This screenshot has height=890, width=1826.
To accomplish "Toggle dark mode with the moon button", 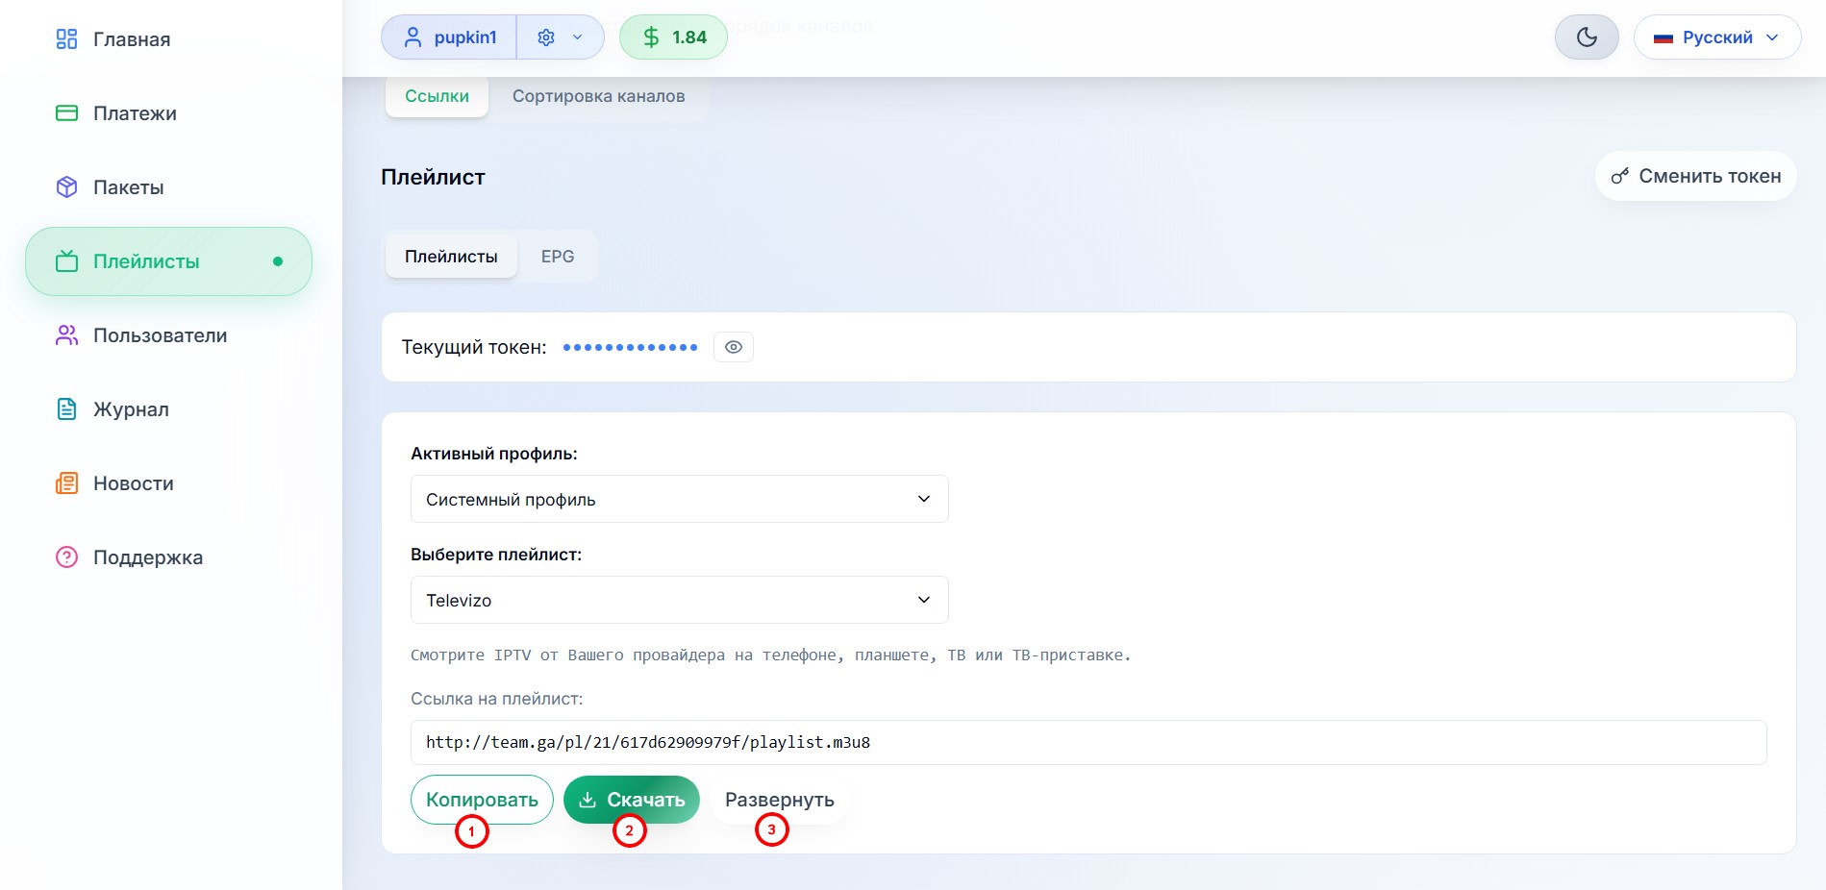I will click(1587, 37).
